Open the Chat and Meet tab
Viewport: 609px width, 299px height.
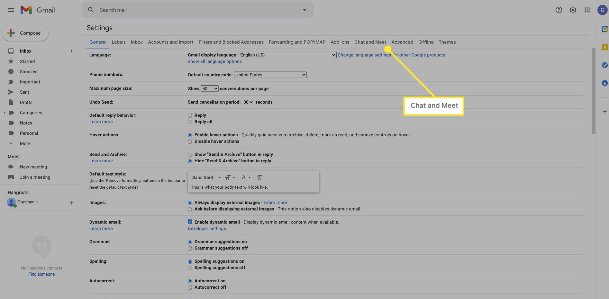[x=370, y=42]
